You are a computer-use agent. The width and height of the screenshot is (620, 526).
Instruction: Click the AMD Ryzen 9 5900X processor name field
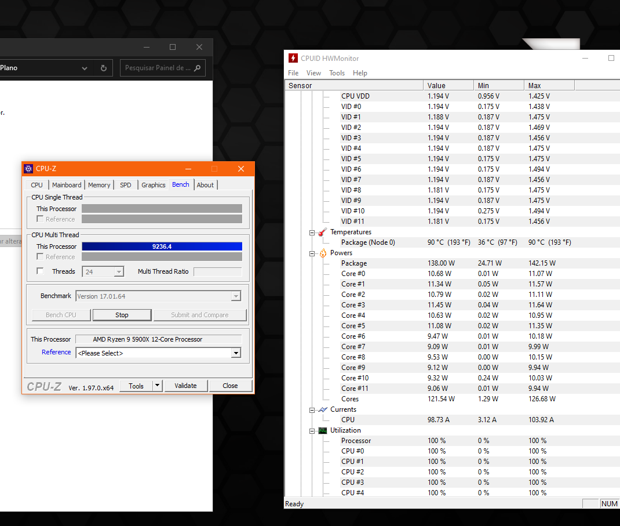[158, 339]
